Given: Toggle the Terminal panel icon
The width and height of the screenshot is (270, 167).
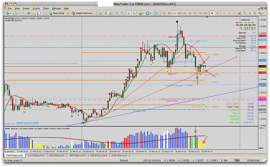Looking at the screenshot, I should (39, 13).
